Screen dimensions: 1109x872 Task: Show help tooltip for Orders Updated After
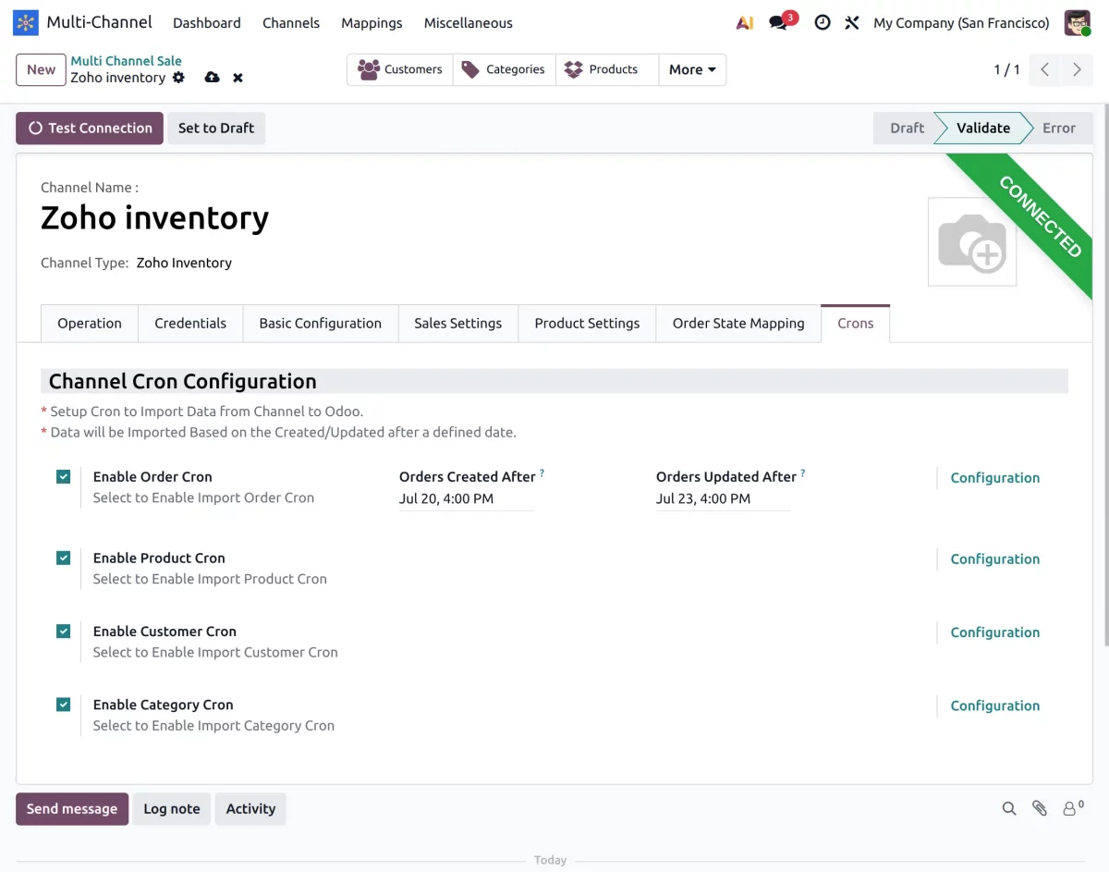click(802, 473)
